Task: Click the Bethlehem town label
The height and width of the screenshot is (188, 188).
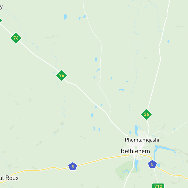Action: (x=135, y=151)
